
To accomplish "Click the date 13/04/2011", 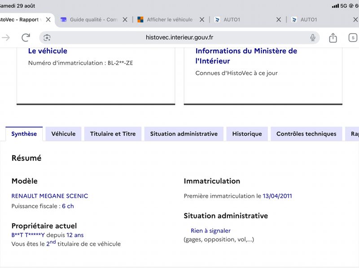I will pyautogui.click(x=277, y=196).
